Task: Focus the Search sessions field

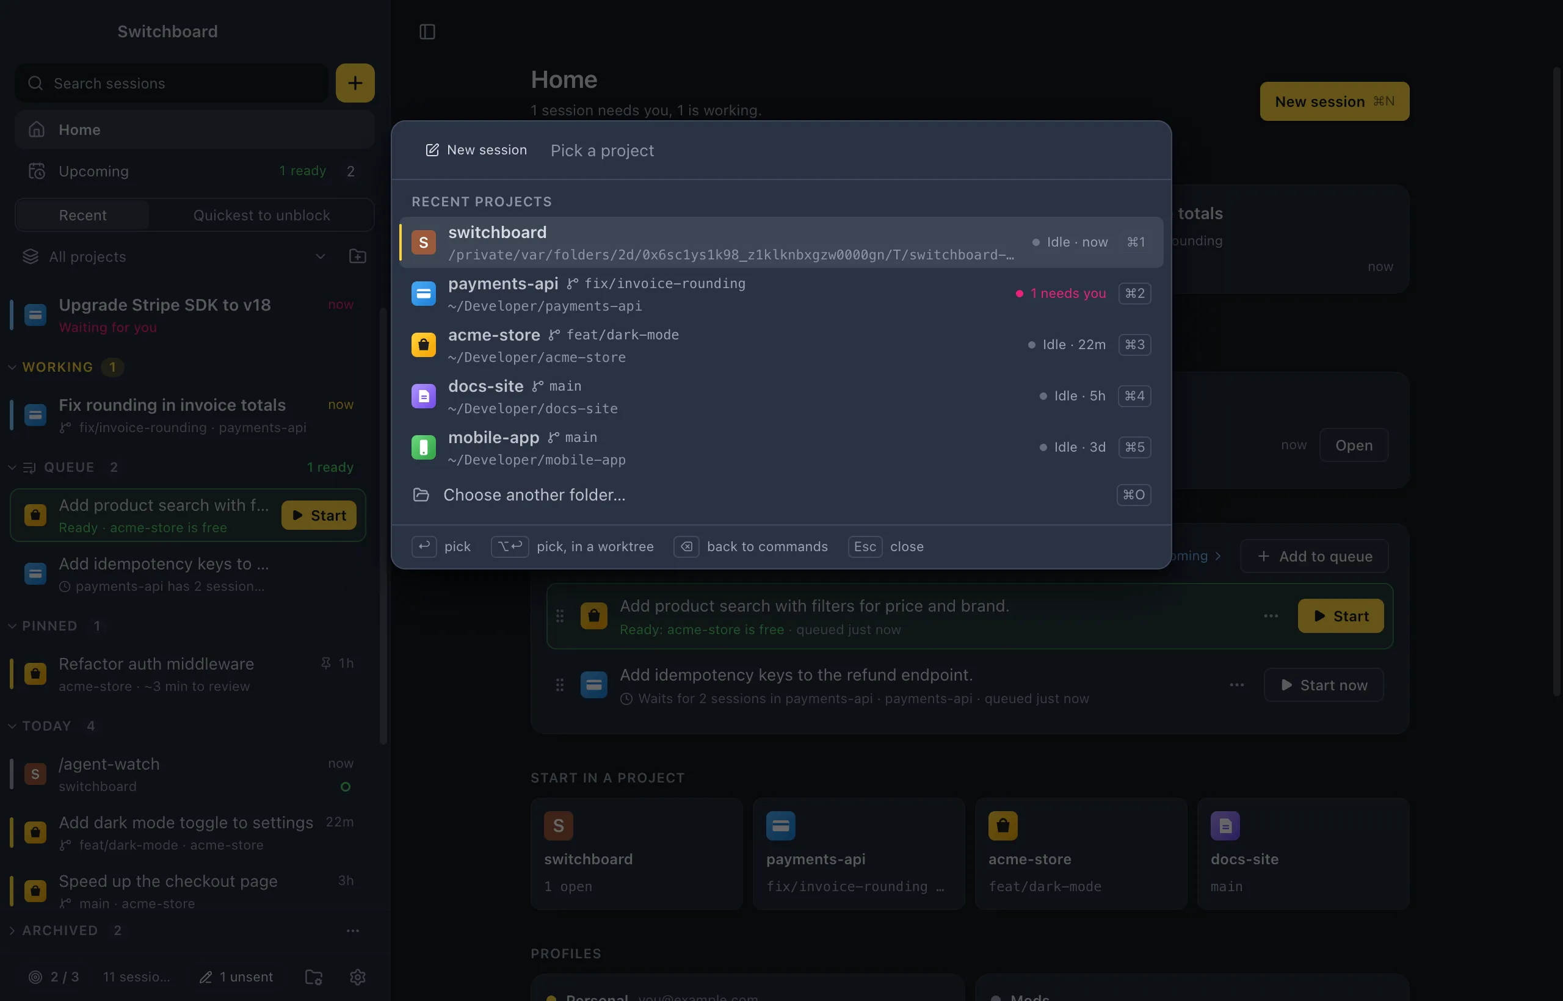Action: click(172, 82)
